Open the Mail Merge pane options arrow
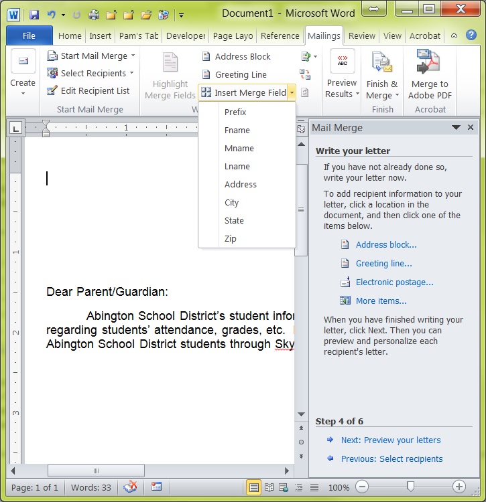The width and height of the screenshot is (486, 502). tap(456, 128)
